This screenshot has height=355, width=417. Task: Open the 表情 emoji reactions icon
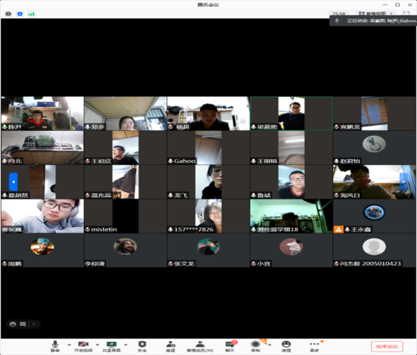pos(286,347)
